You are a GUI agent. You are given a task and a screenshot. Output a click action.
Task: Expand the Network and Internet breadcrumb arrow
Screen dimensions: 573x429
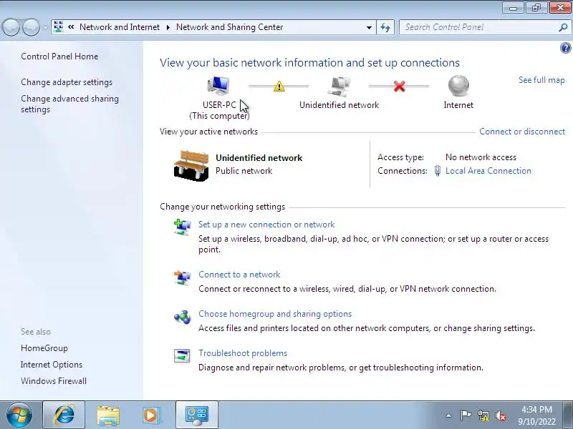pos(168,27)
